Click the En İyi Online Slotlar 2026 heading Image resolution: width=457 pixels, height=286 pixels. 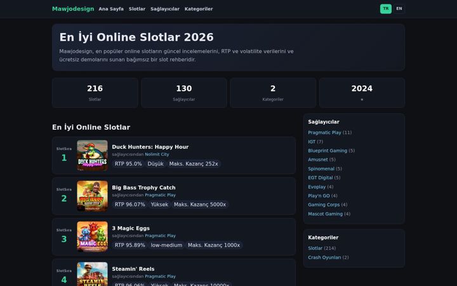click(x=136, y=37)
